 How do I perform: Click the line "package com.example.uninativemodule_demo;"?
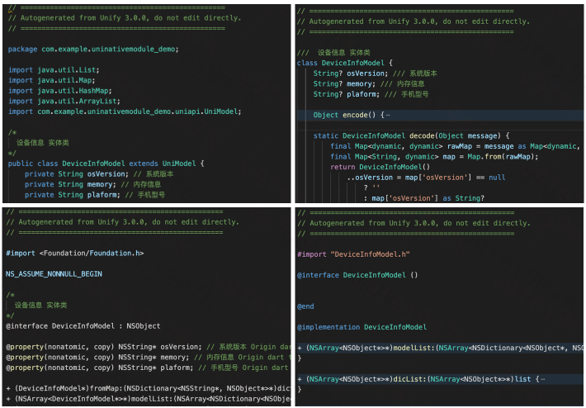pyautogui.click(x=93, y=49)
